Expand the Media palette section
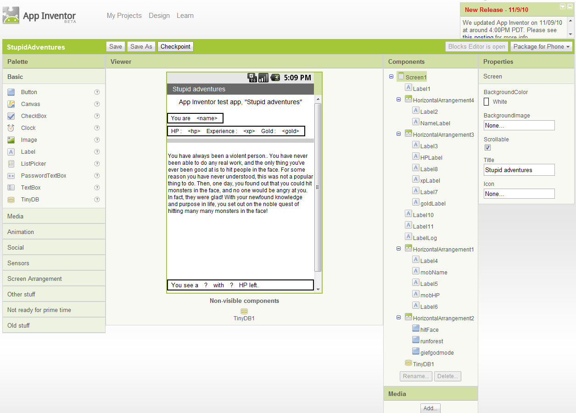Screen dimensions: 576x413 pos(54,216)
